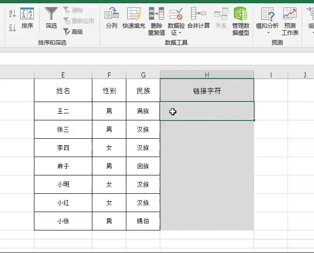Select 男 cell in 小张 row
314x253 pixels.
pyautogui.click(x=109, y=221)
